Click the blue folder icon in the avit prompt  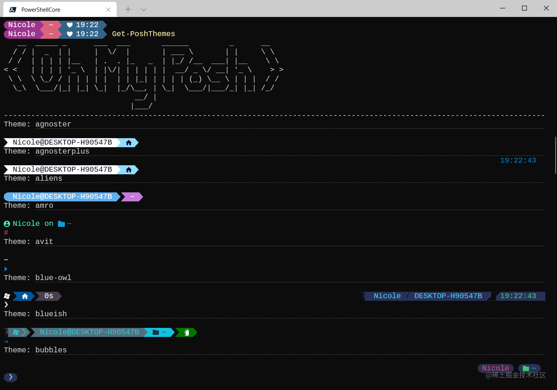61,223
